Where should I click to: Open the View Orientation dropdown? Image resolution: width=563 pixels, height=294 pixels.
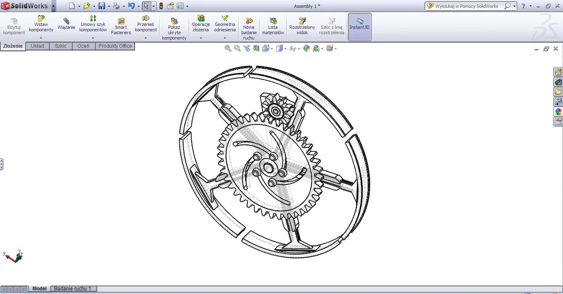click(x=271, y=48)
